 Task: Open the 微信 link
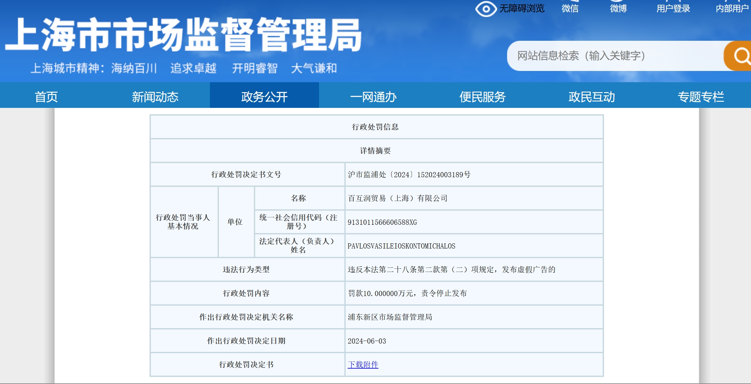(570, 8)
